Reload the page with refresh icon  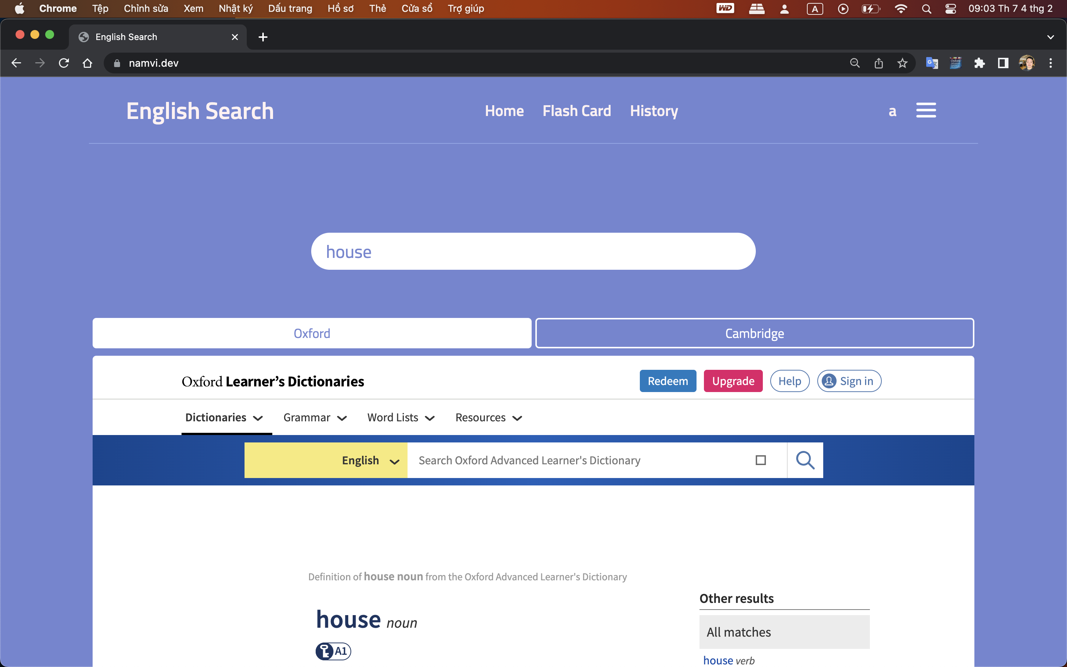coord(64,63)
